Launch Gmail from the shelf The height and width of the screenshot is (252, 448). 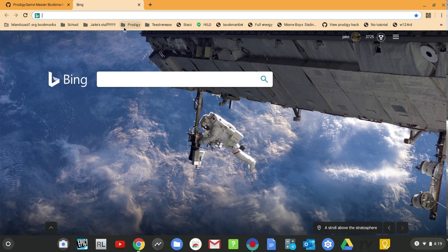215,244
